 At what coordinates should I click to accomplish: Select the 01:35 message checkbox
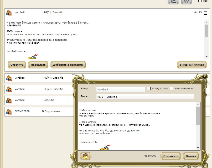click(x=206, y=13)
